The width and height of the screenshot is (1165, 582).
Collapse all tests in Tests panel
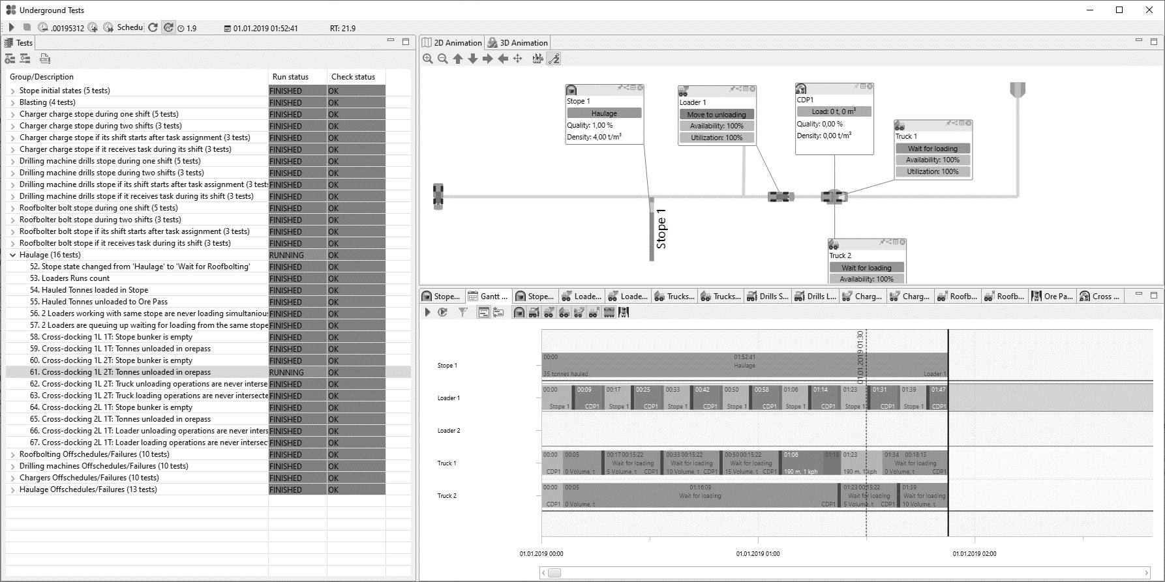click(x=25, y=59)
